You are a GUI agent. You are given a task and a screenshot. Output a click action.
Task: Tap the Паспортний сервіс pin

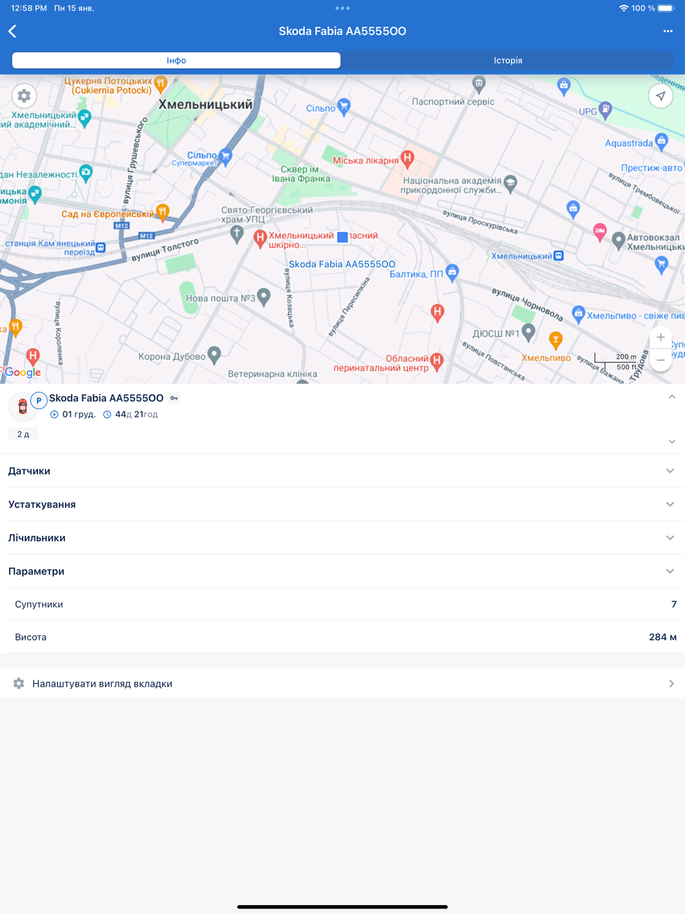[479, 84]
